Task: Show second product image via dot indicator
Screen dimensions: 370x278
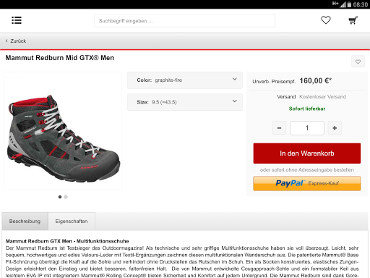Action: (66, 197)
